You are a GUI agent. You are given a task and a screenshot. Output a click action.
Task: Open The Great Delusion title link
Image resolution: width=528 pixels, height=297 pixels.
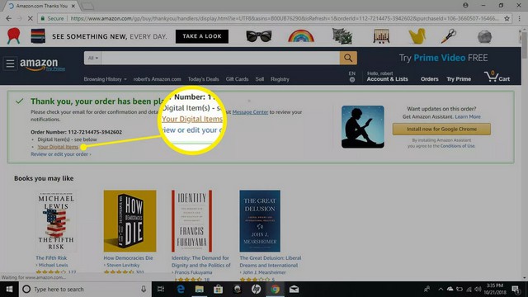pyautogui.click(x=271, y=262)
